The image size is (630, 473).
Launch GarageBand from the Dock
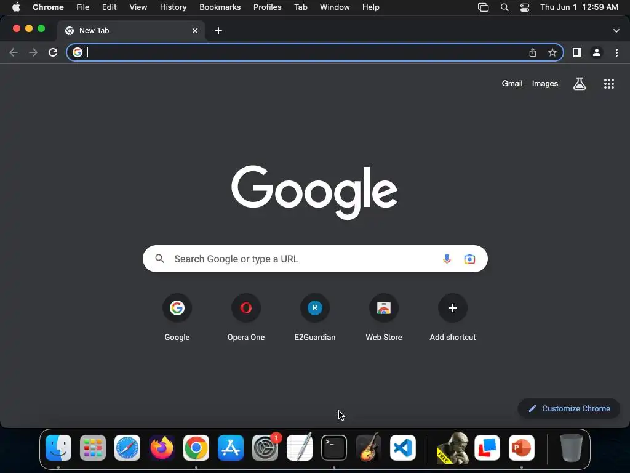(369, 448)
